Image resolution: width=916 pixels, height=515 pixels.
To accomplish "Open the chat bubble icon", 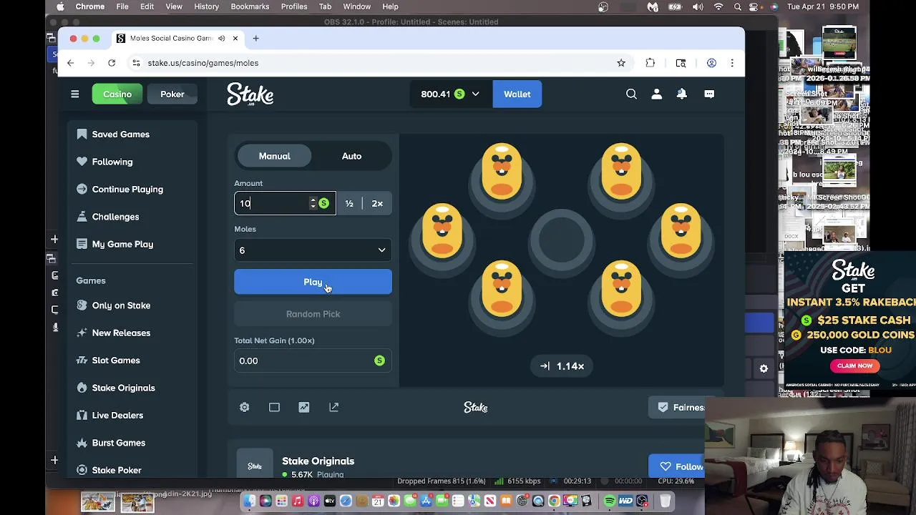I will tap(709, 94).
